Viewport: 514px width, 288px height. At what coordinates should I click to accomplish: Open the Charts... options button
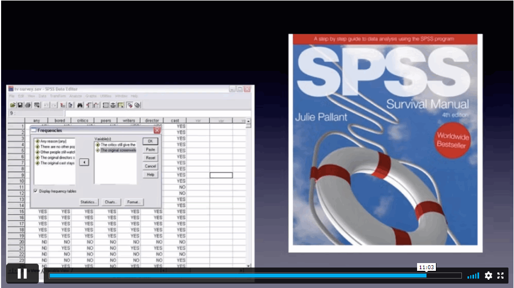coord(111,202)
